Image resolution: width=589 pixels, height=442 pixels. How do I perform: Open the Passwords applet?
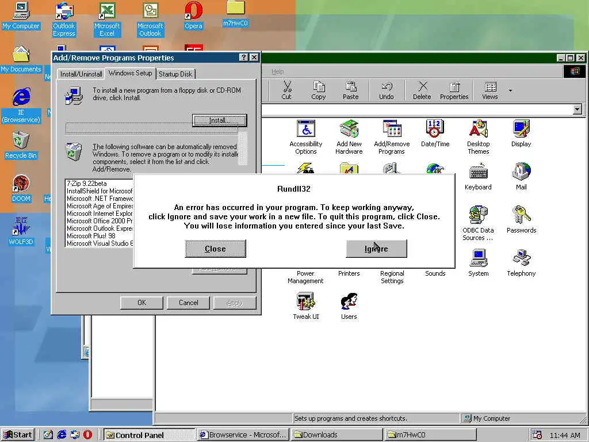coord(521,219)
